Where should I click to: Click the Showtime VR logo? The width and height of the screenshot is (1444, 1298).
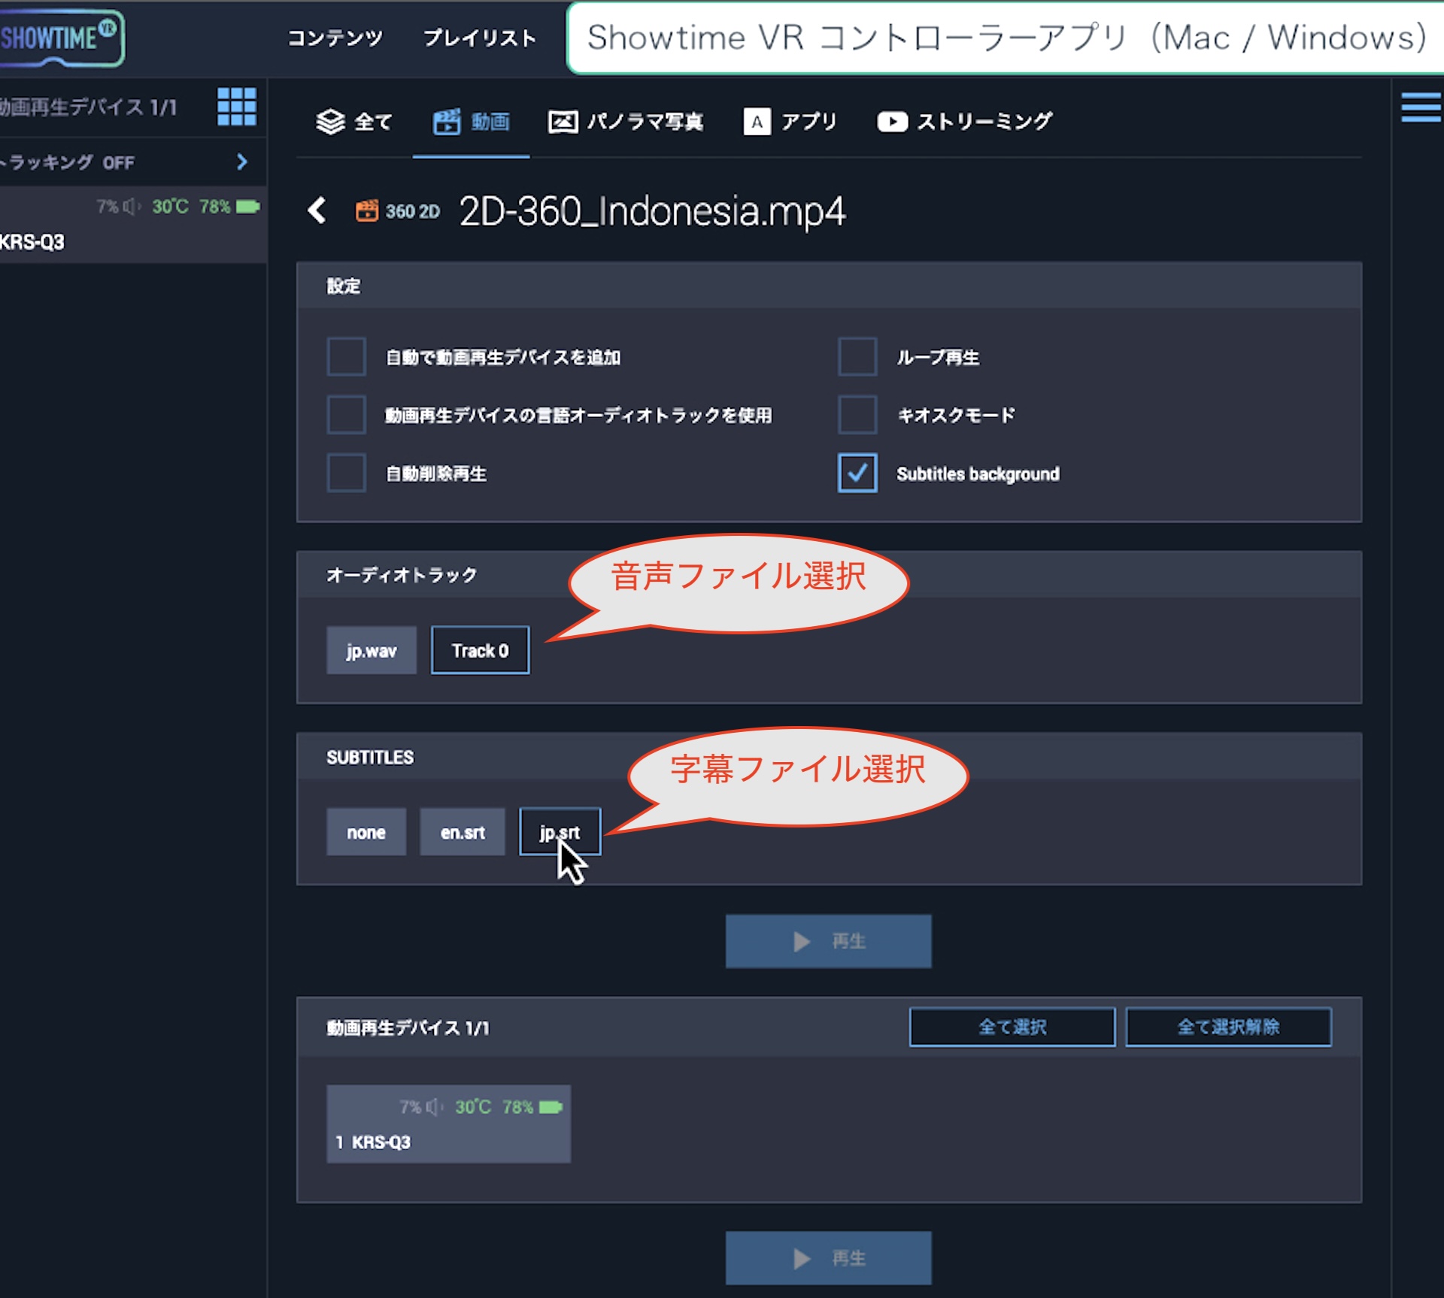coord(60,37)
